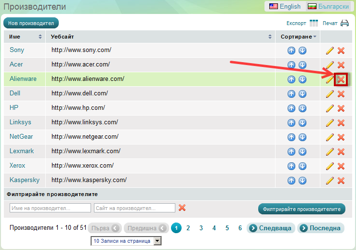Move Dell row down
Viewport: 356px width, 250px height.
(x=303, y=94)
